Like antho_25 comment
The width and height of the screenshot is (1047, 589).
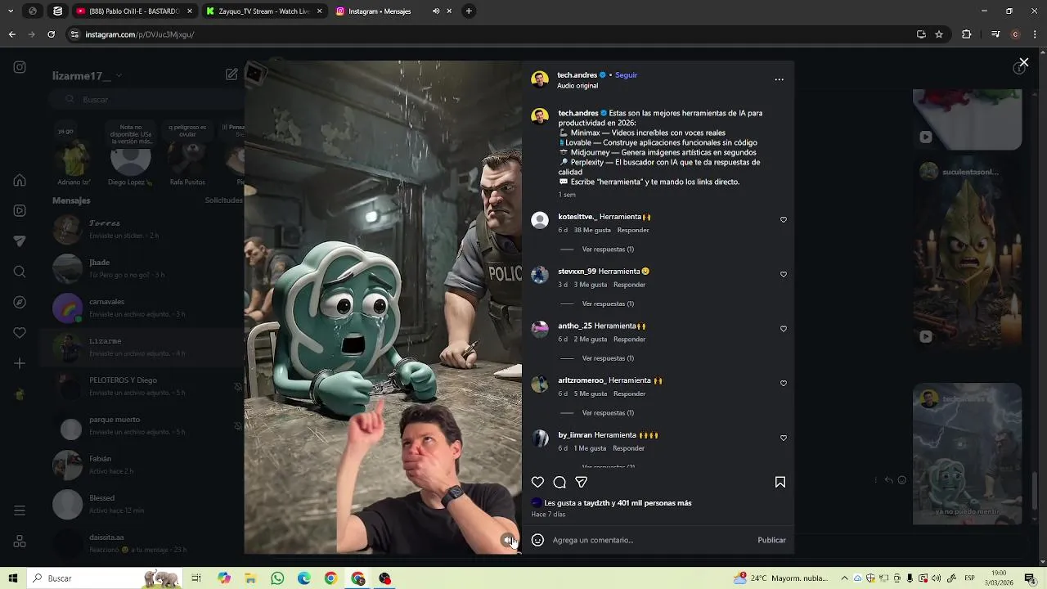[x=784, y=329]
